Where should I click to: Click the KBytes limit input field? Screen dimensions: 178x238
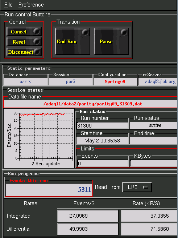coord(154,164)
